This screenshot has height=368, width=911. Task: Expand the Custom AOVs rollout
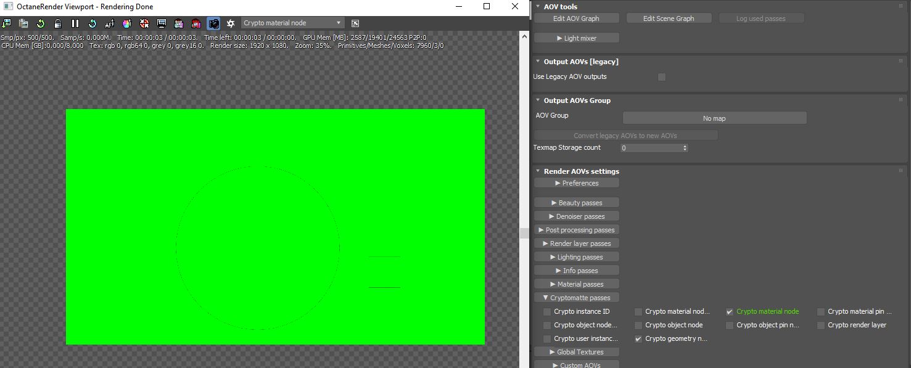click(576, 365)
